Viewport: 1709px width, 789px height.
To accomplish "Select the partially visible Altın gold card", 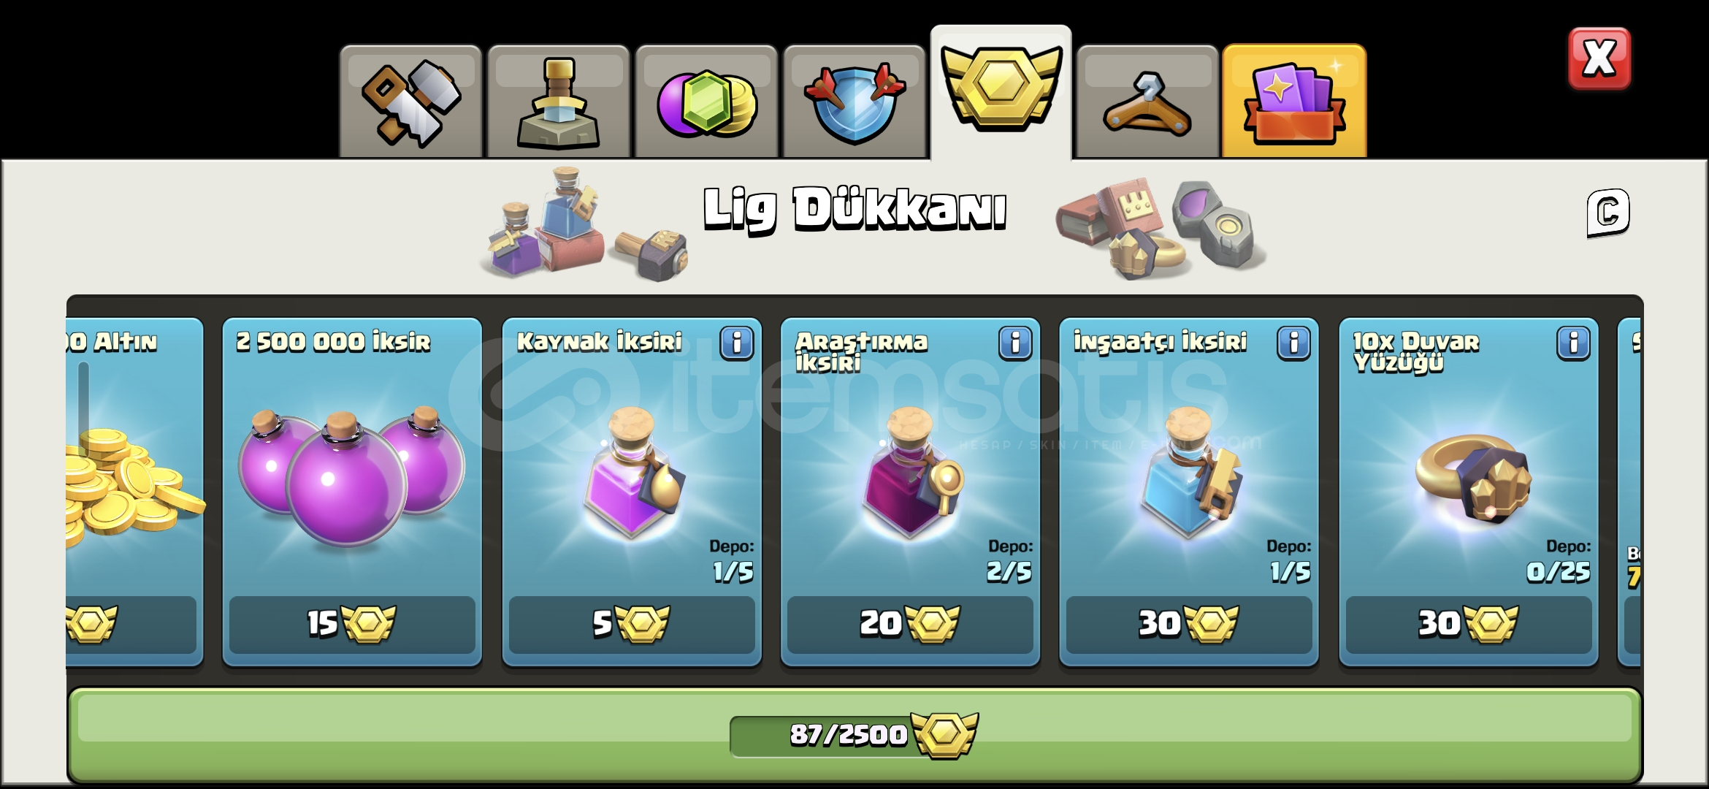I will click(134, 492).
